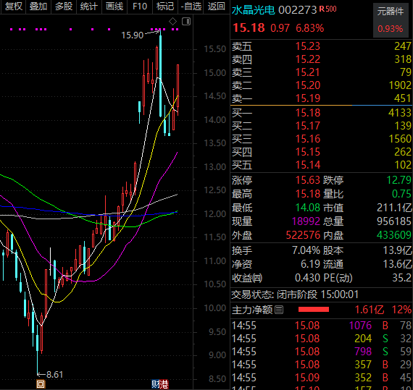Select the 多股 multi-stock view

(x=64, y=7)
